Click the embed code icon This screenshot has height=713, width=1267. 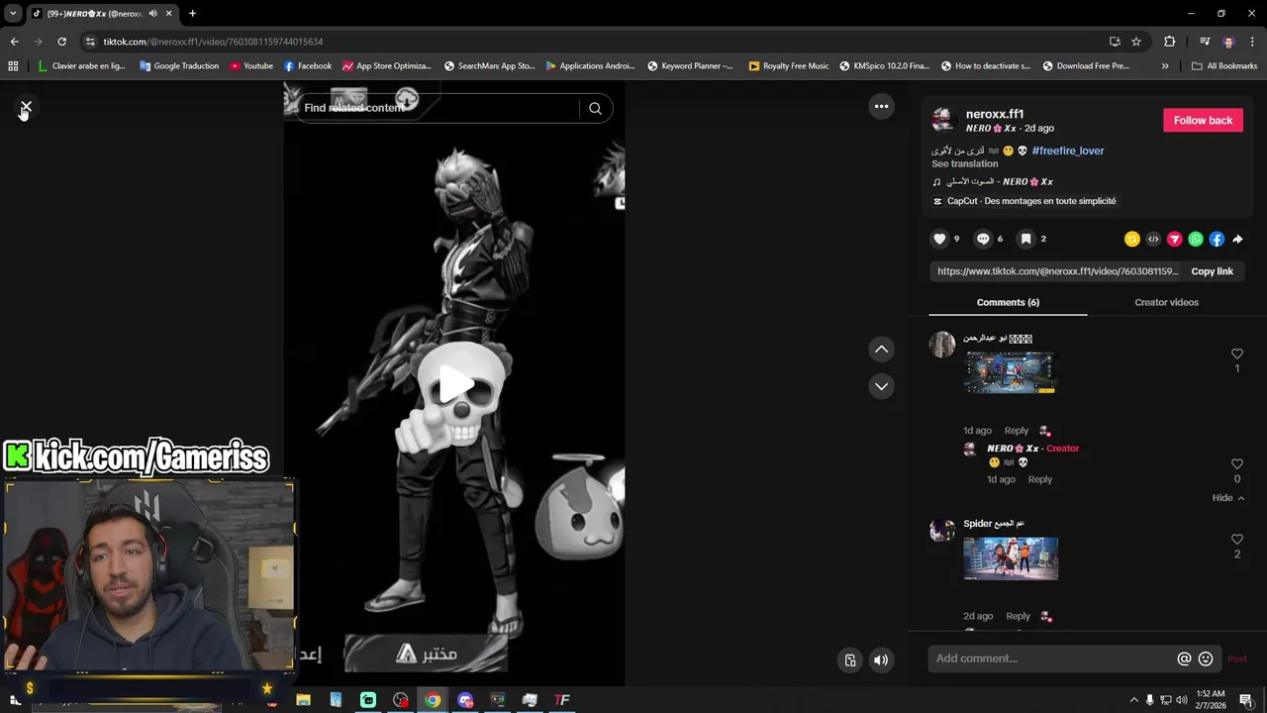1153,239
